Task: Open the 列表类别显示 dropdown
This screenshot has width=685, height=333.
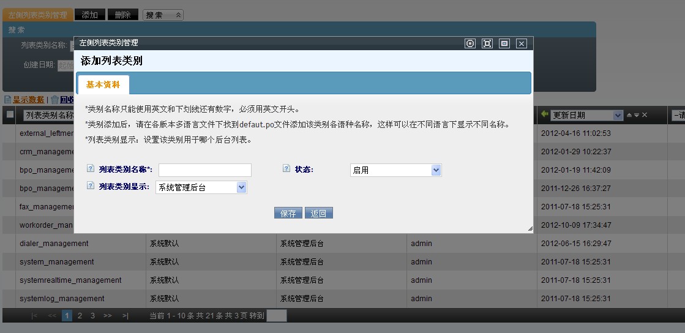Action: click(201, 187)
